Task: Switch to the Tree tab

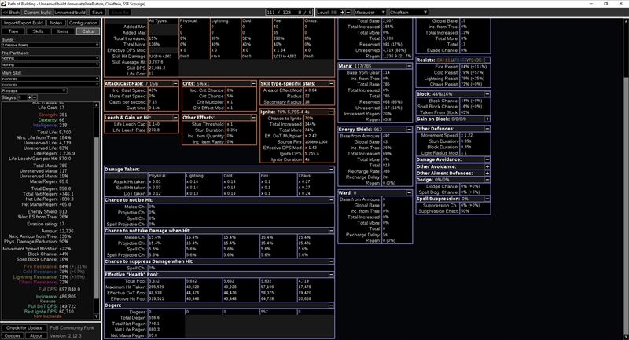Action: (13, 31)
